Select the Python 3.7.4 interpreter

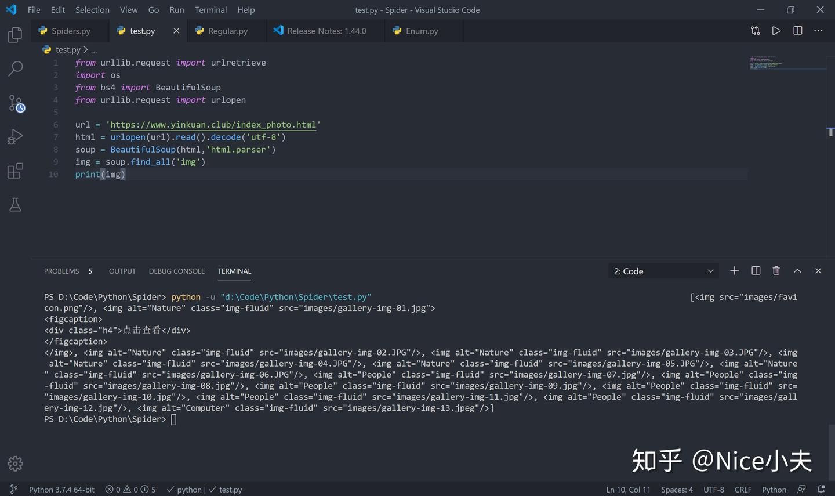[x=61, y=489]
